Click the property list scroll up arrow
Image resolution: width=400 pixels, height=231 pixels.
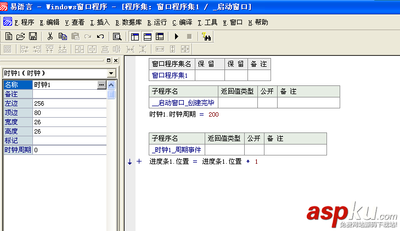click(x=111, y=85)
